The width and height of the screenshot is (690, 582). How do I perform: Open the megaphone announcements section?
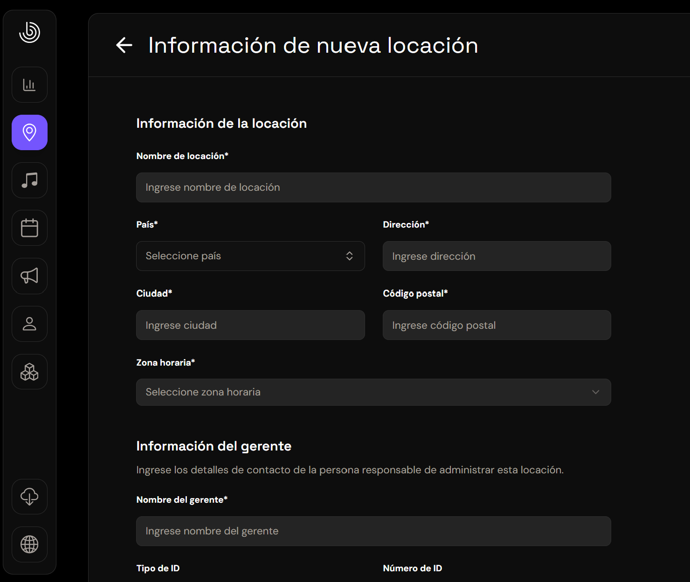(x=29, y=276)
